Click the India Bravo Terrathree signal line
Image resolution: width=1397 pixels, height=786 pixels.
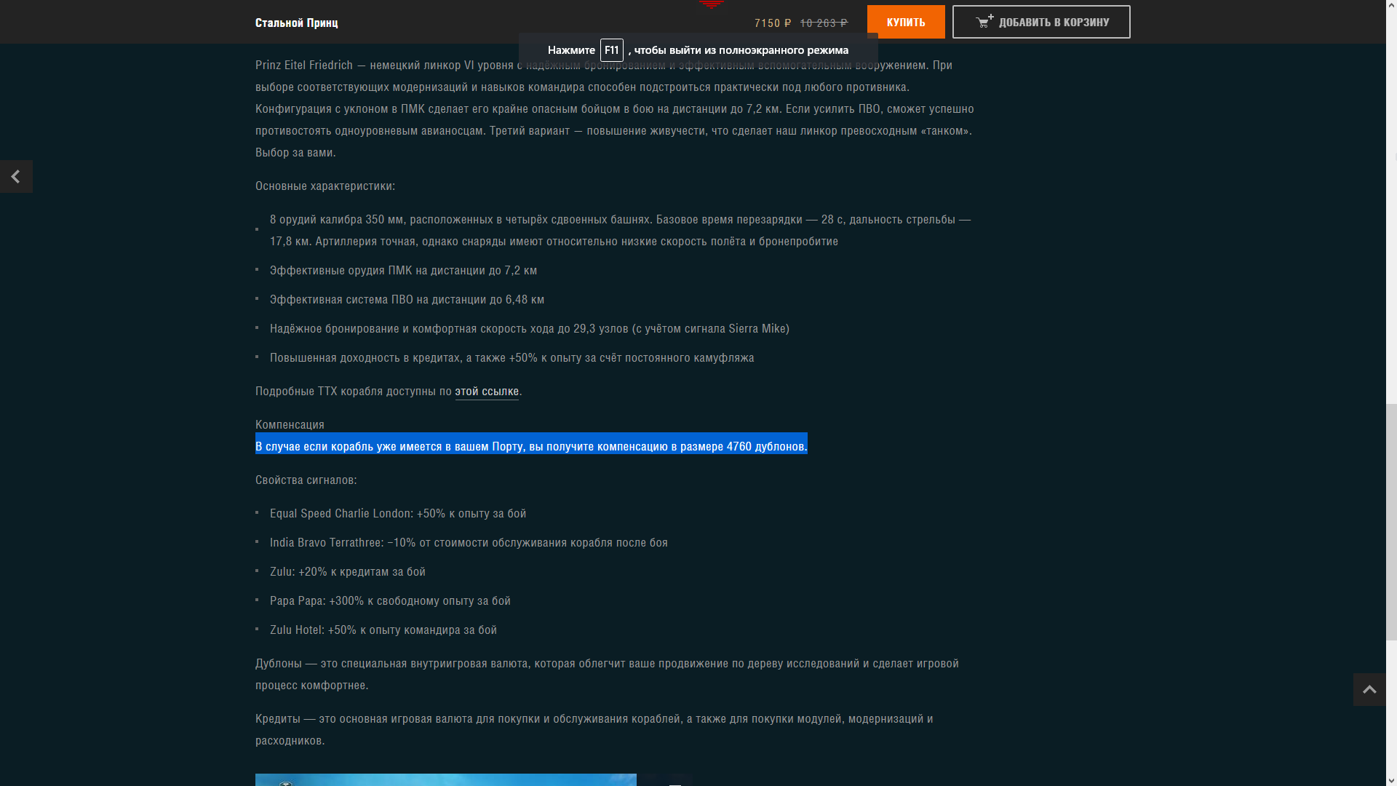[x=469, y=542]
